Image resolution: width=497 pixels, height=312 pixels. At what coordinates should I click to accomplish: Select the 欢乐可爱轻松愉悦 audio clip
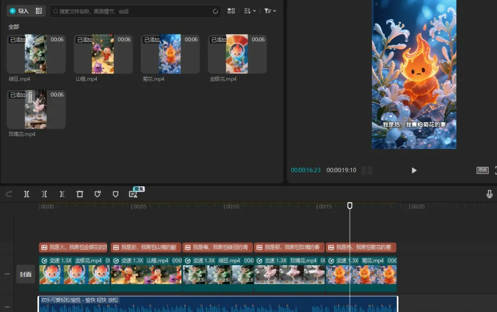point(218,304)
